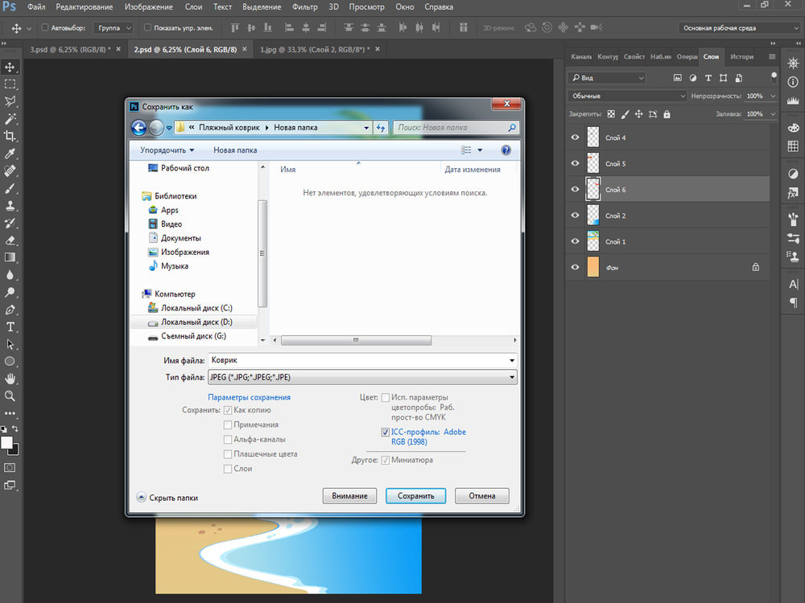The width and height of the screenshot is (805, 603).
Task: Toggle the ICC-профиль checkbox
Action: pos(386,433)
